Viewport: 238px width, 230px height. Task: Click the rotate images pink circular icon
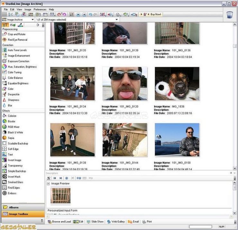tap(62, 14)
